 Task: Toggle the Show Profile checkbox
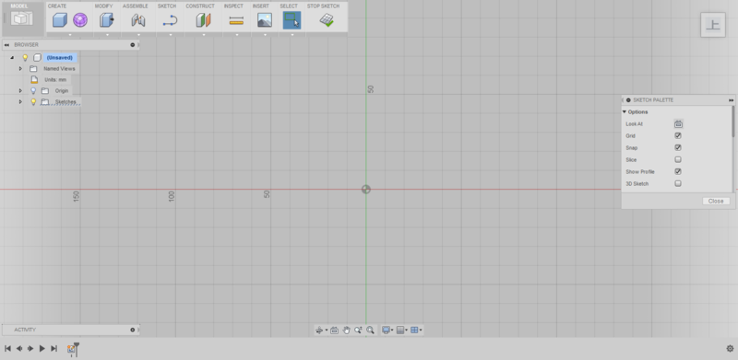(678, 171)
